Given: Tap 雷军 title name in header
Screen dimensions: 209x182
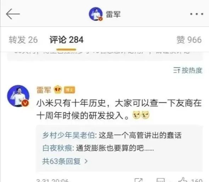Looking at the screenshot, I should point(113,14).
